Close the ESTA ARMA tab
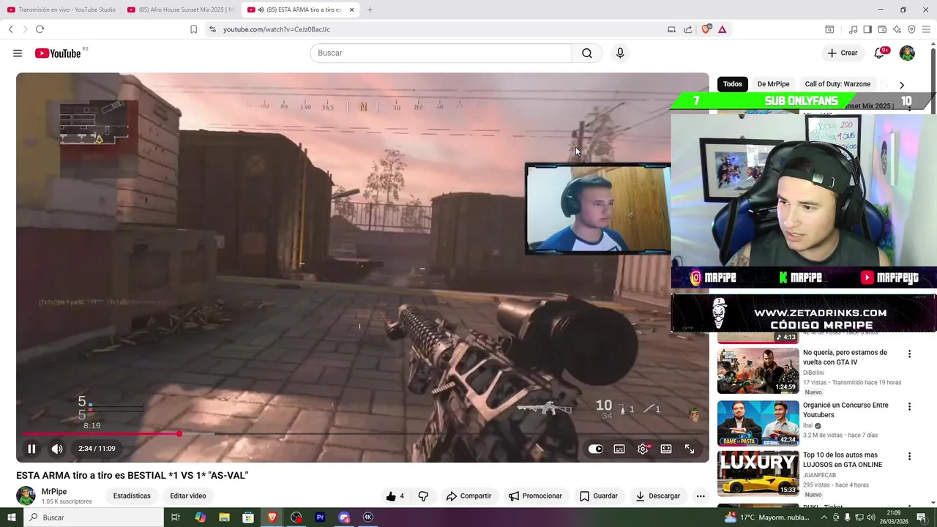The image size is (937, 527). 351,10
